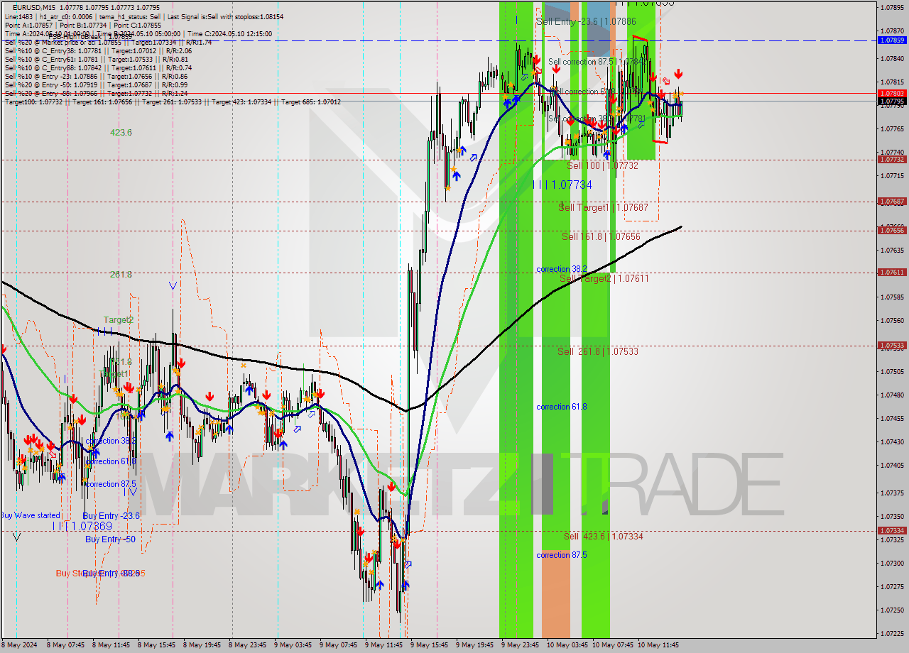This screenshot has height=653, width=909.
Task: Click the 'correction 87.5' label near bottom band
Action: [x=562, y=555]
